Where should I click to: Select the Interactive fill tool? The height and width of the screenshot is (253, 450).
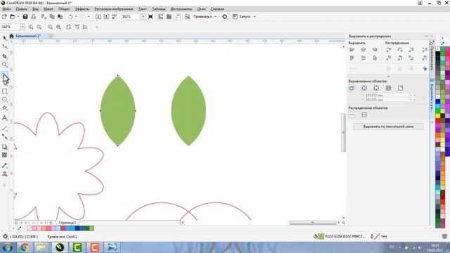[x=5, y=174]
